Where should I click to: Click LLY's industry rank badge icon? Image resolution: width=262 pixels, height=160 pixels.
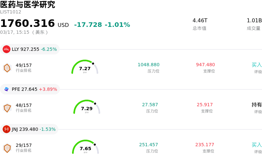tap(7, 68)
